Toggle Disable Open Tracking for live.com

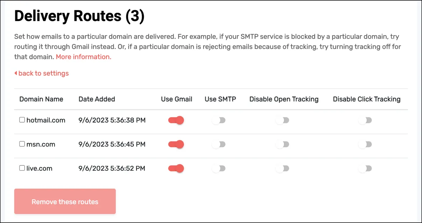pyautogui.click(x=282, y=169)
